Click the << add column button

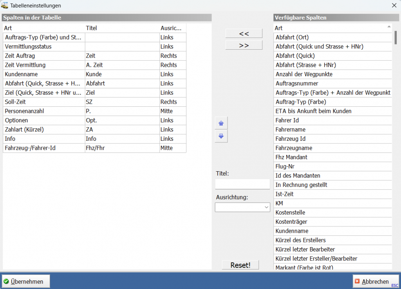[244, 34]
